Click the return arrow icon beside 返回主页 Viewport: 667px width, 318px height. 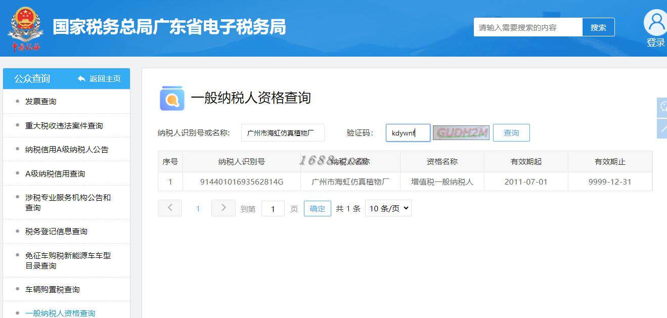(x=81, y=79)
